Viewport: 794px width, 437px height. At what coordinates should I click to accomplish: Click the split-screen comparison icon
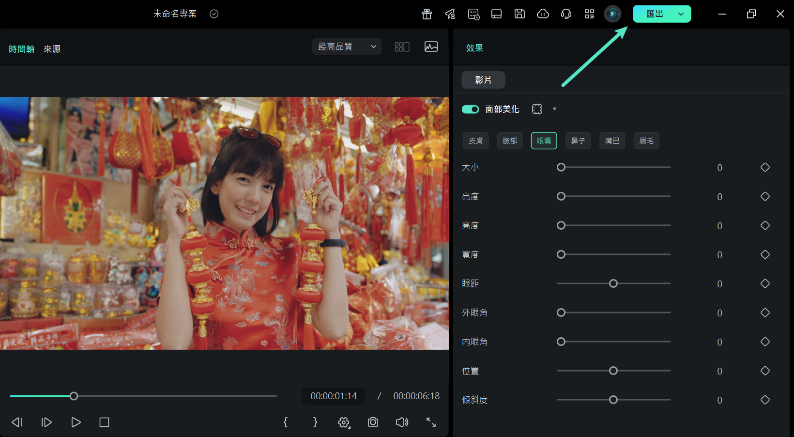(x=401, y=47)
